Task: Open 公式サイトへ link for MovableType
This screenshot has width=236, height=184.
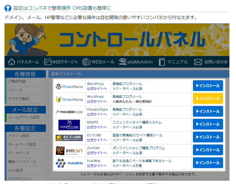Action: pyautogui.click(x=97, y=115)
